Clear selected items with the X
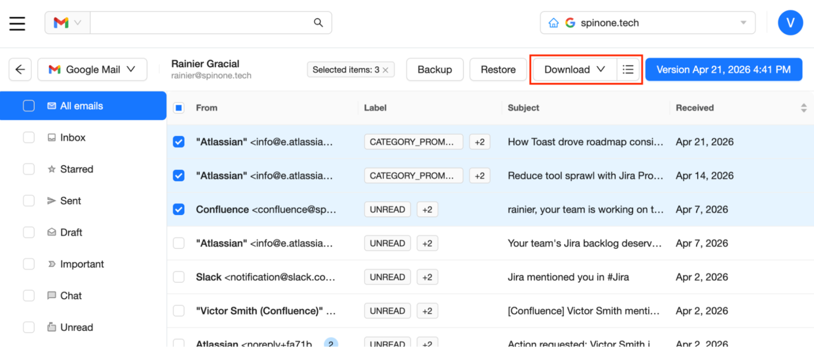814x347 pixels. tap(385, 70)
